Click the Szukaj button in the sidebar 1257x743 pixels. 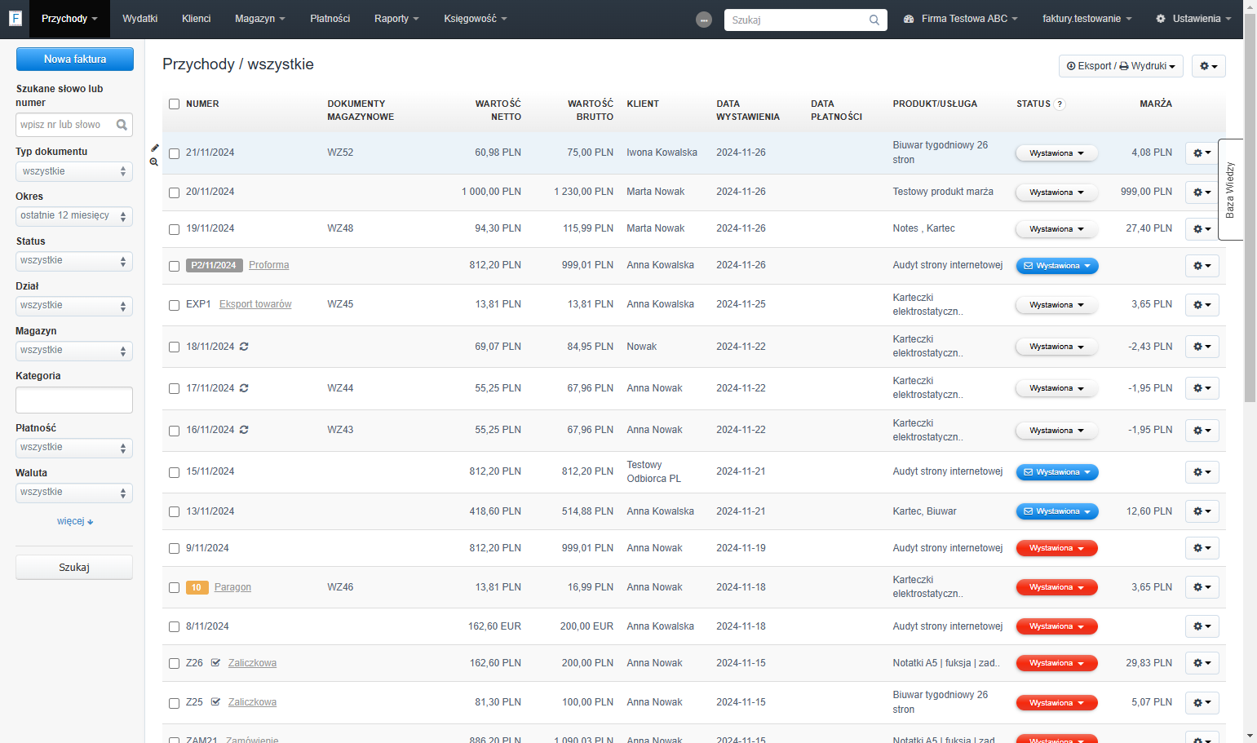[74, 568]
